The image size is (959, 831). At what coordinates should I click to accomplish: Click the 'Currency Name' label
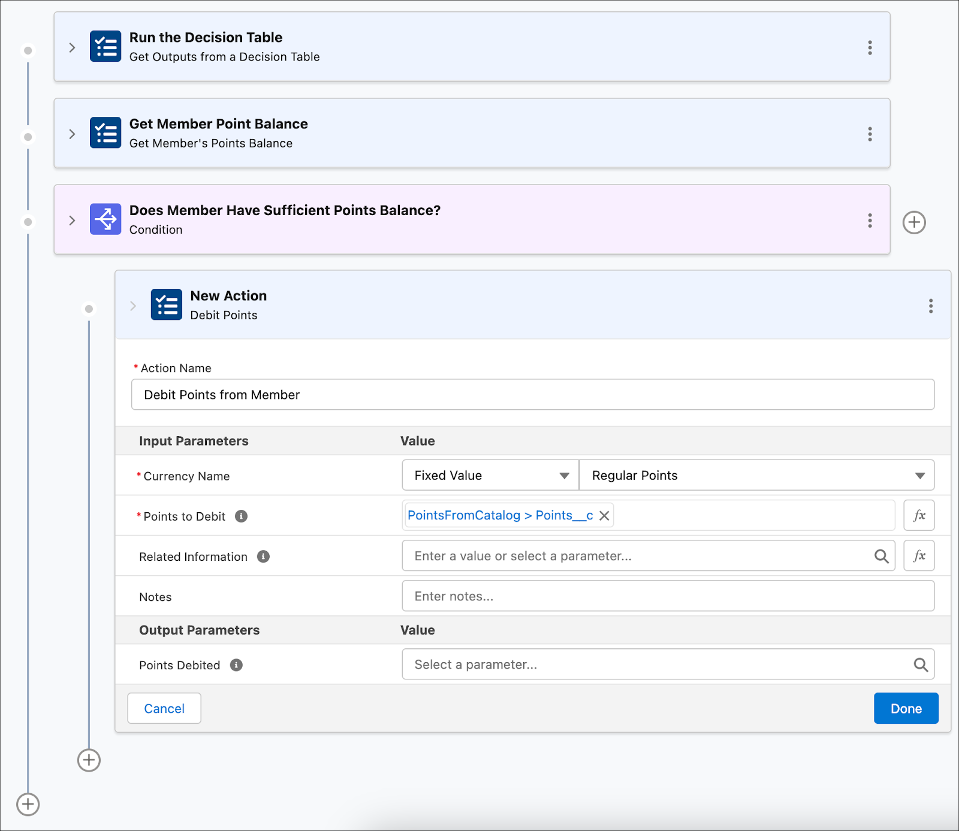[x=186, y=476]
